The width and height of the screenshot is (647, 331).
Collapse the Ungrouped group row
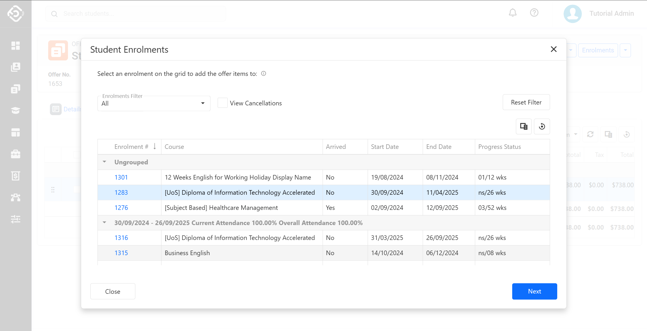[104, 162]
